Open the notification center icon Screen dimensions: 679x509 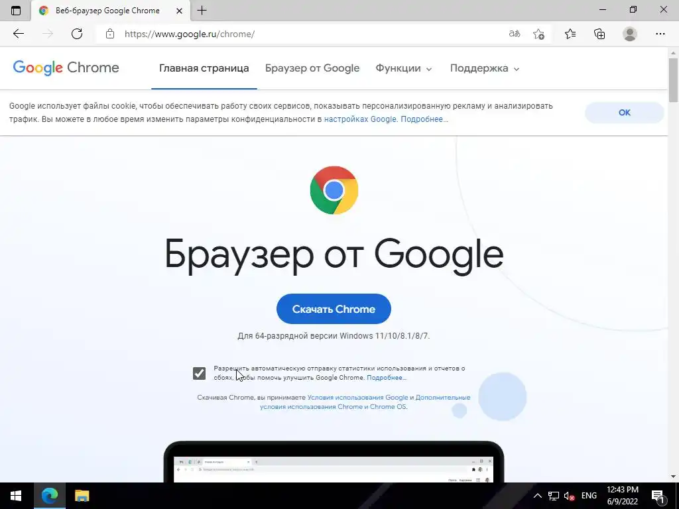click(x=658, y=496)
